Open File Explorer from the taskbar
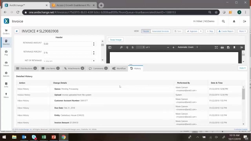This screenshot has height=141, width=251. pyautogui.click(x=14, y=137)
